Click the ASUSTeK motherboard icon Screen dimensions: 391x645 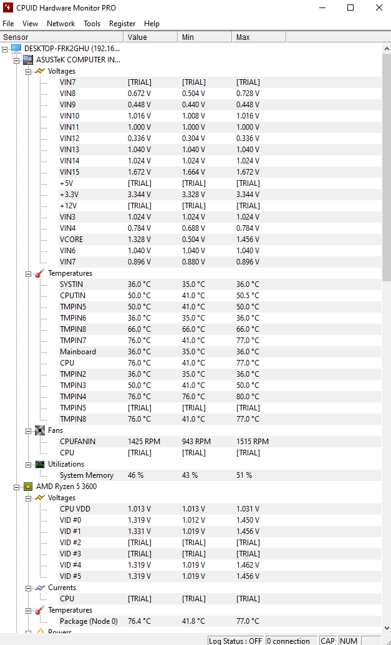point(27,60)
